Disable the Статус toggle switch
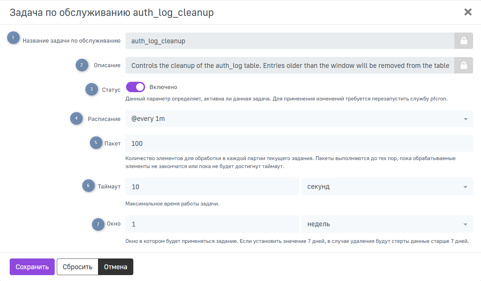 [x=135, y=87]
